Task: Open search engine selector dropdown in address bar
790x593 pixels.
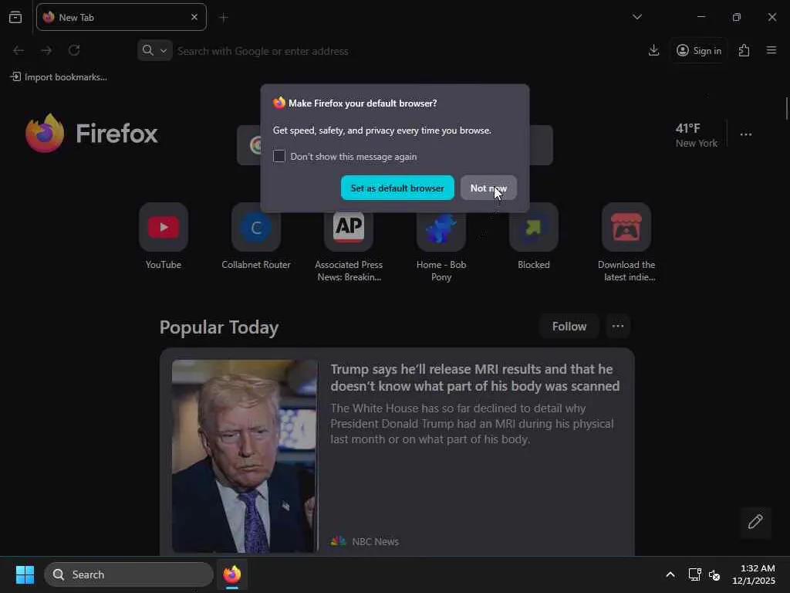Action: (154, 50)
